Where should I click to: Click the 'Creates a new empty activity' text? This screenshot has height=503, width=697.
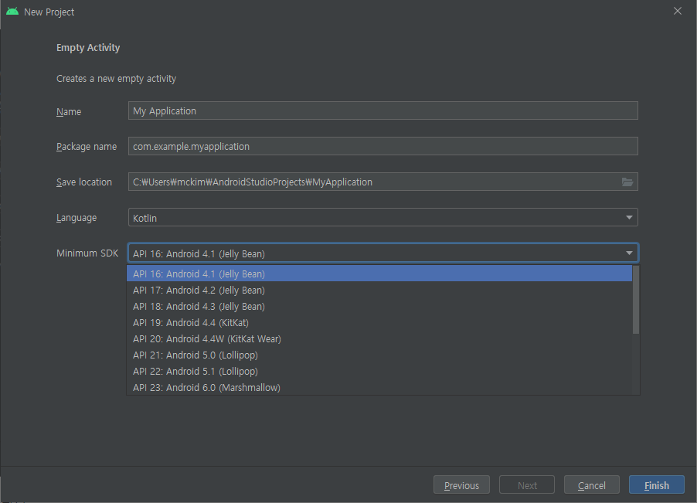(116, 79)
